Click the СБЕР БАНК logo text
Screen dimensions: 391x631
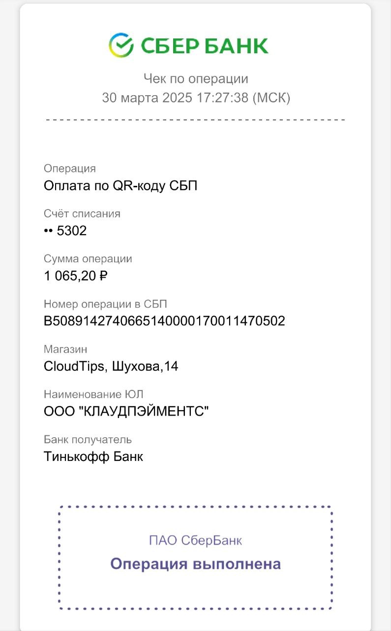[x=204, y=46]
